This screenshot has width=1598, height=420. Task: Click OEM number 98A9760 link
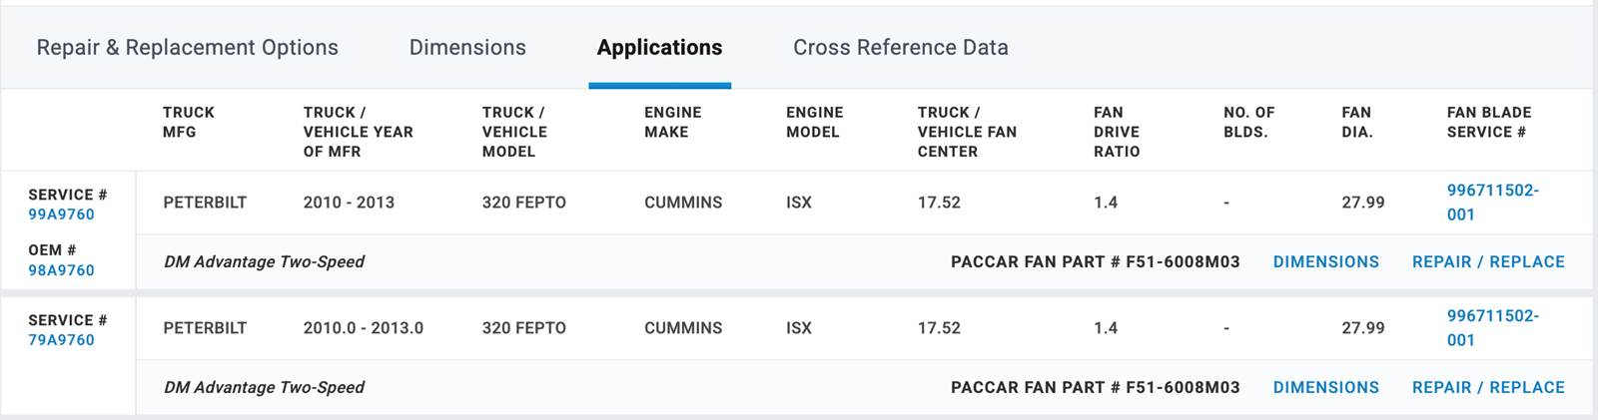tap(61, 270)
